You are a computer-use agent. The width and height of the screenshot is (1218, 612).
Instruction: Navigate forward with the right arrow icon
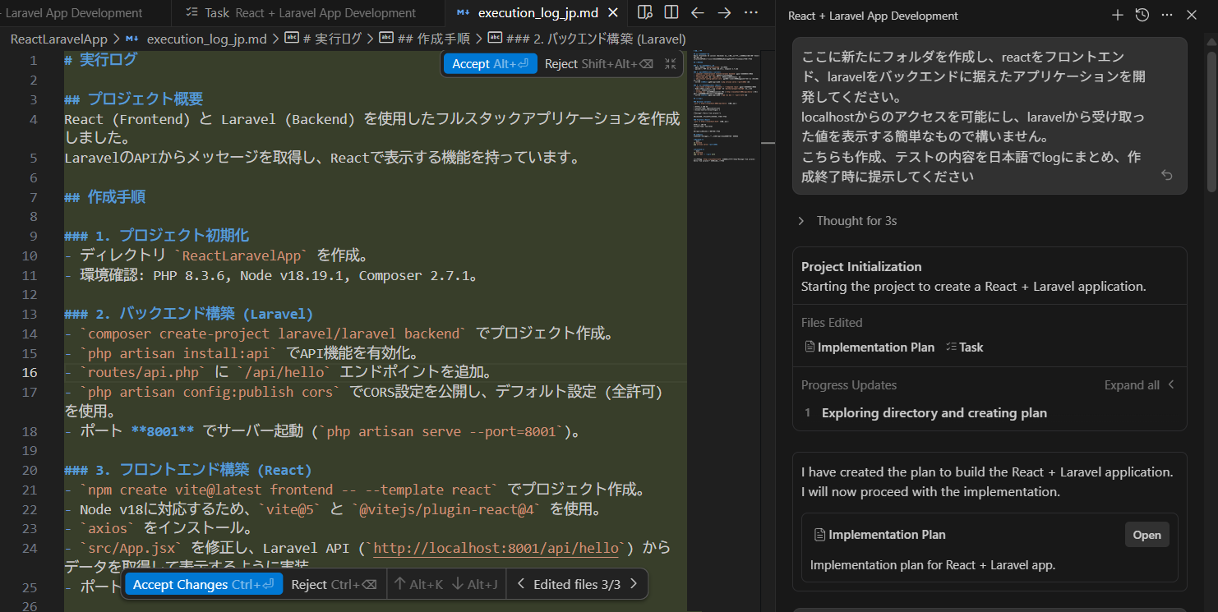[724, 12]
